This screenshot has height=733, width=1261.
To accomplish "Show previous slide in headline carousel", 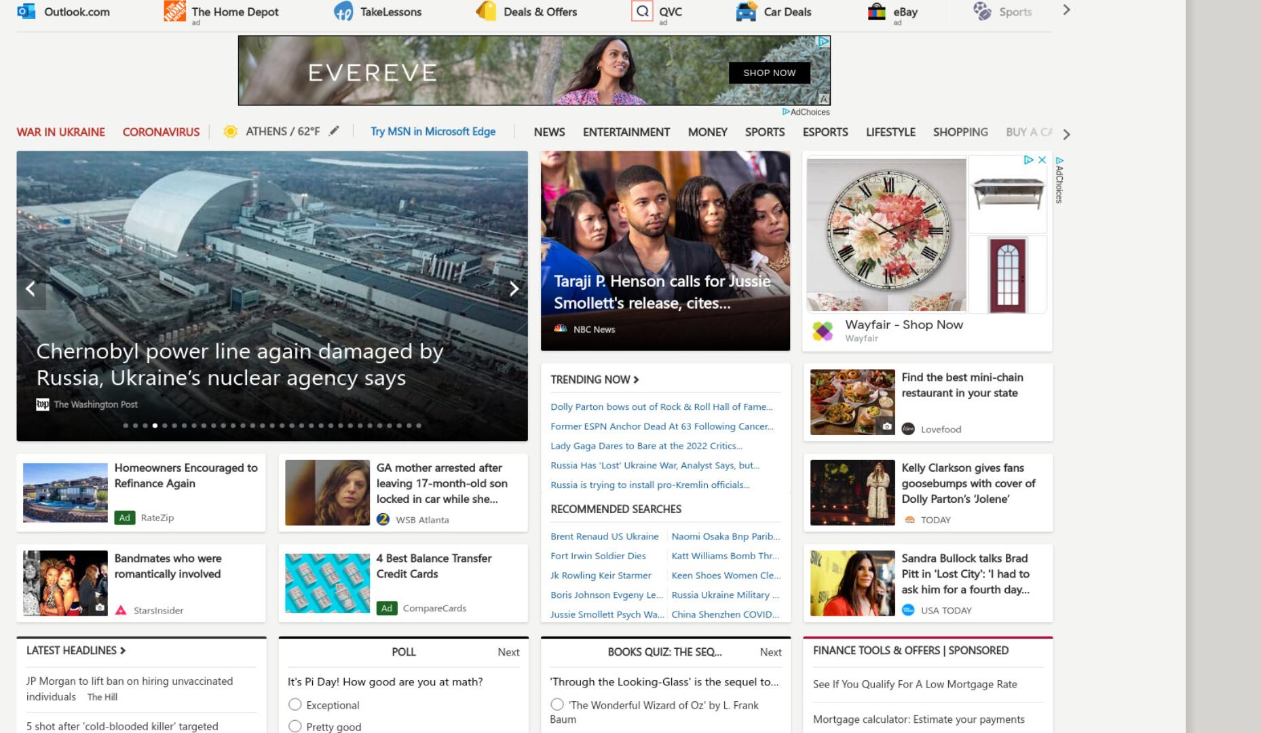I will click(x=31, y=289).
